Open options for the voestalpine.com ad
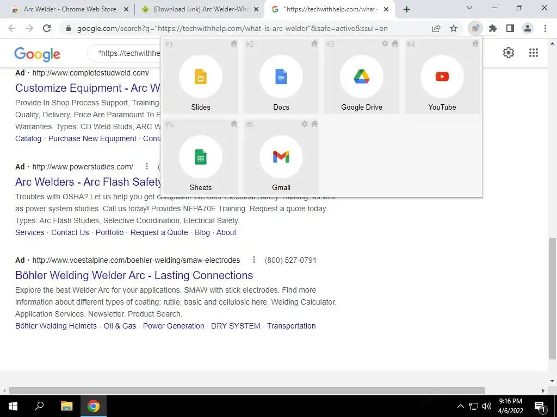Screen dimensions: 557x417 253,260
